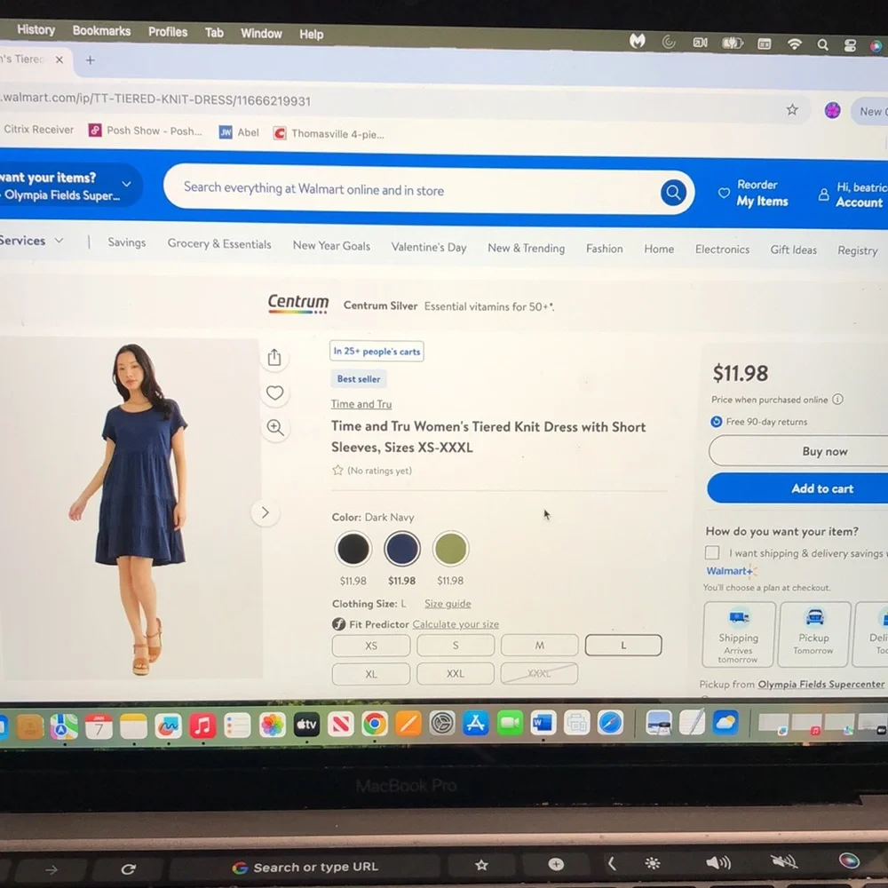Launch FaceTime from the dock
Screen dimensions: 888x888
(510, 723)
